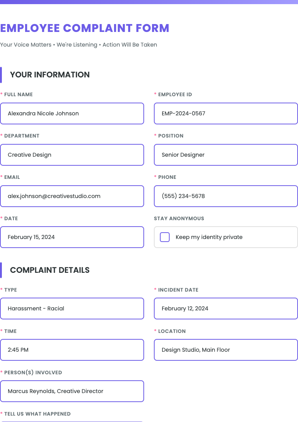Viewport: 298px width, 422px height.
Task: Click the Location field with Design Studio entry
Action: (226, 349)
